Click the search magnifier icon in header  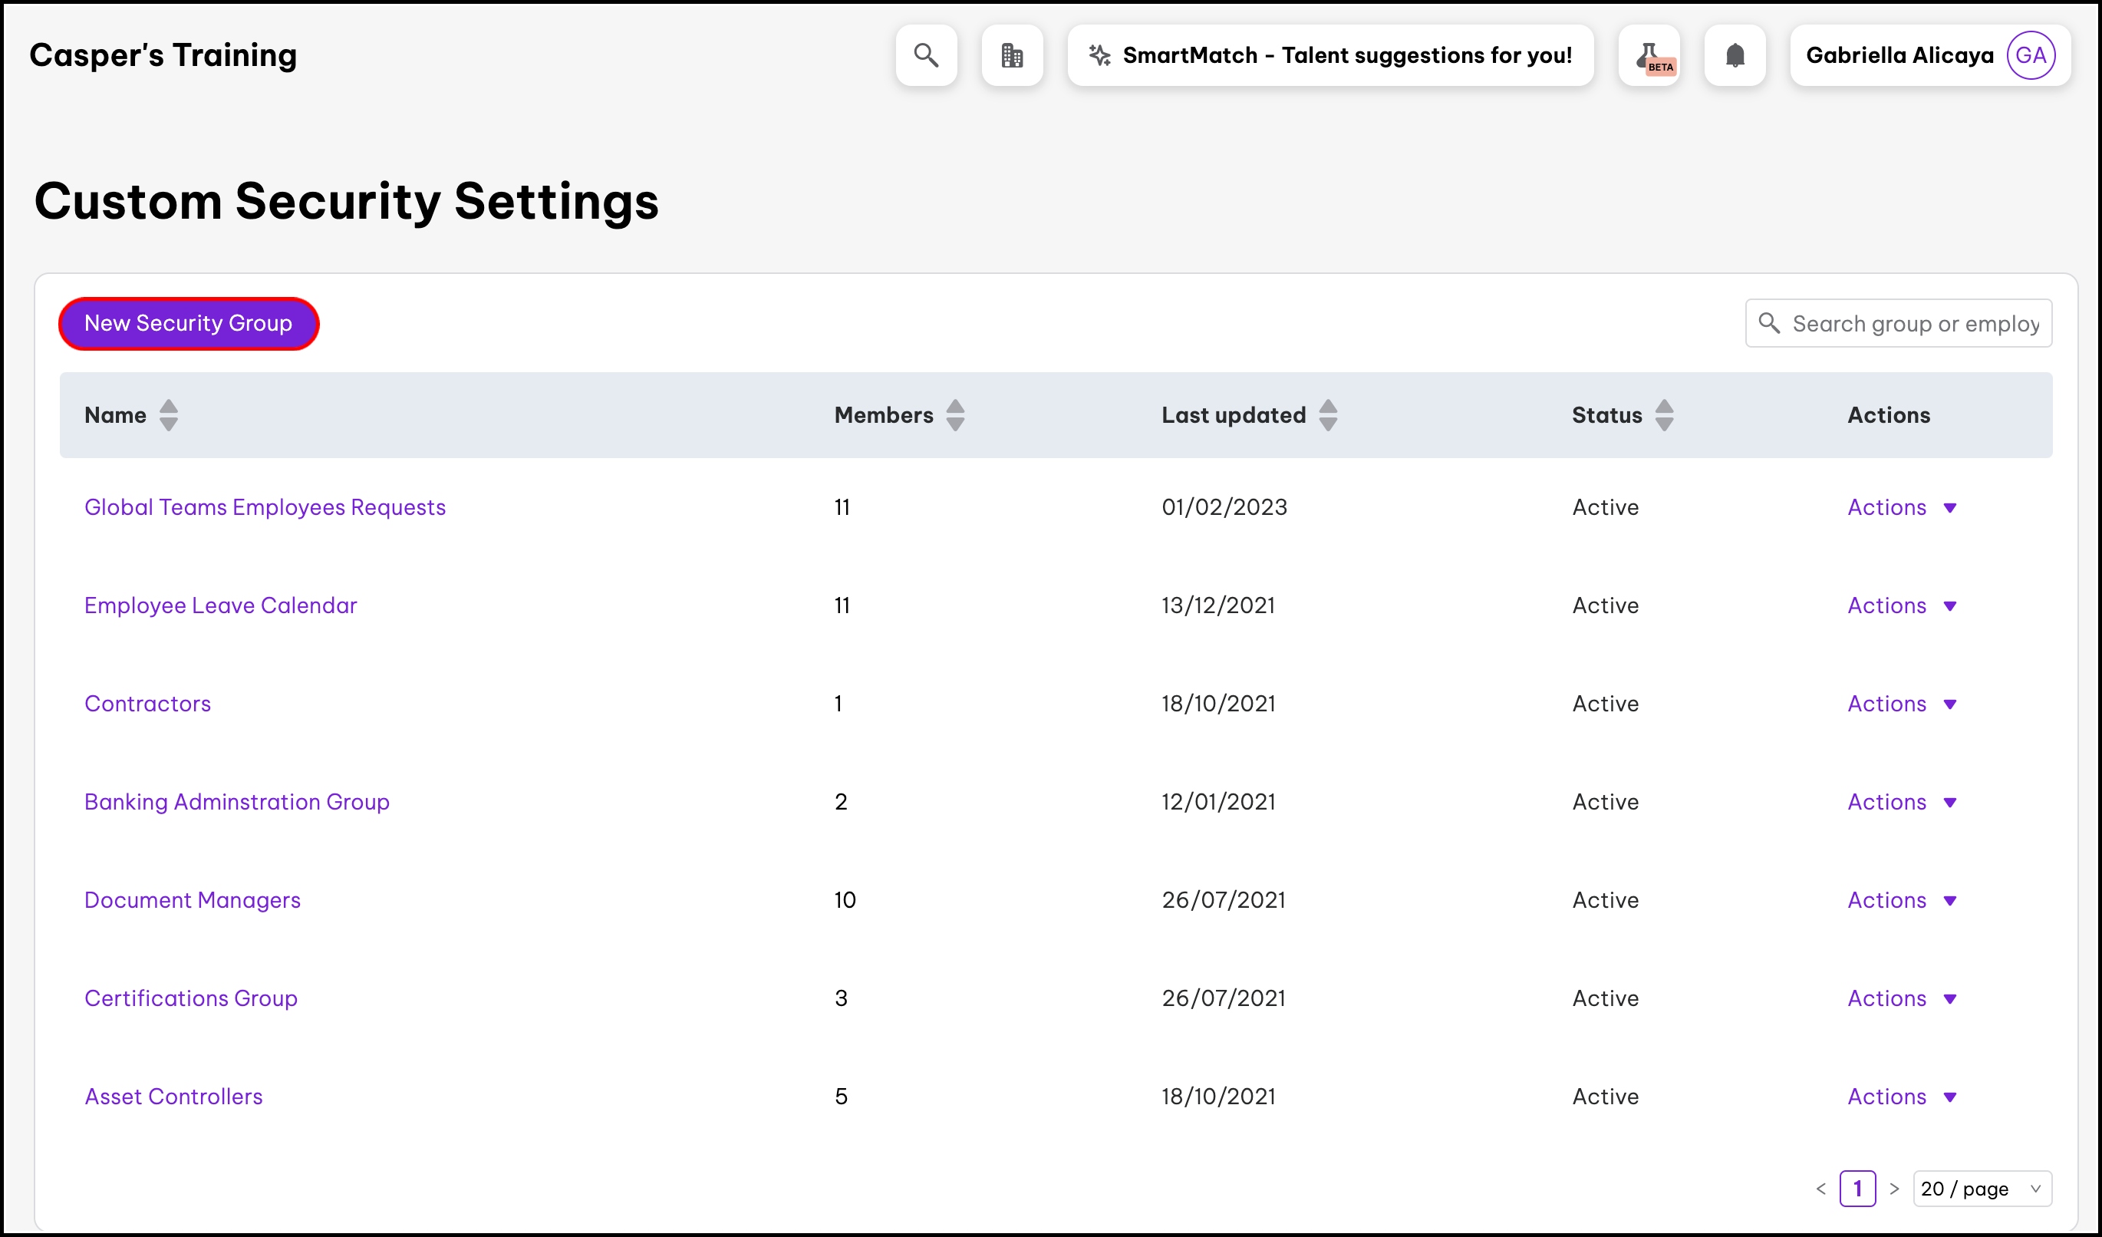click(926, 55)
